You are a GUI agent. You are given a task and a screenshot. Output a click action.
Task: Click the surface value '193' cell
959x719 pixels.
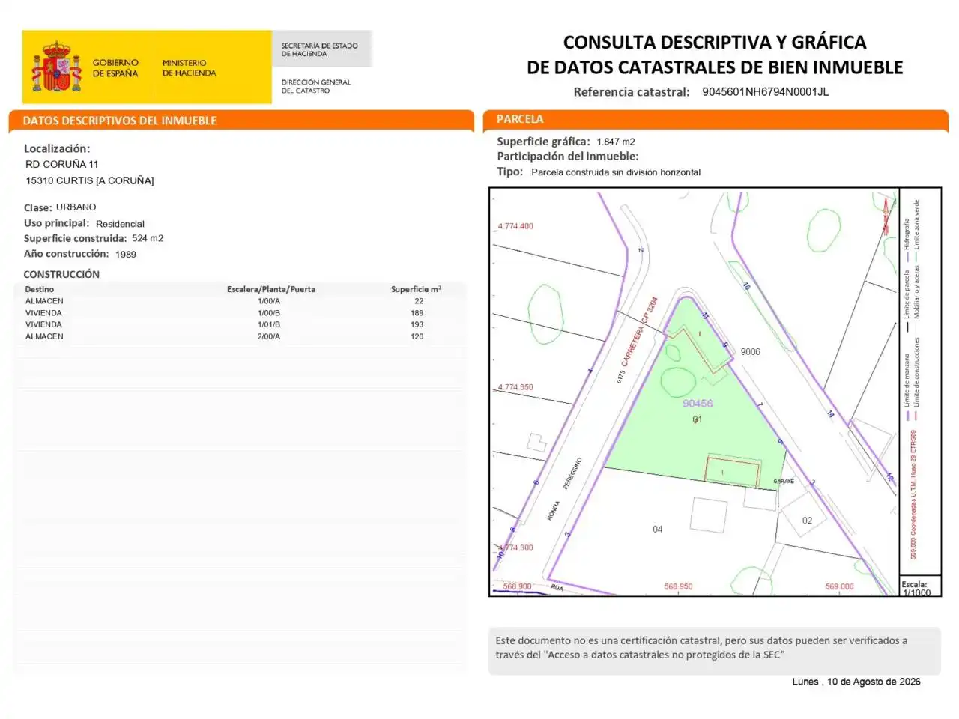417,324
